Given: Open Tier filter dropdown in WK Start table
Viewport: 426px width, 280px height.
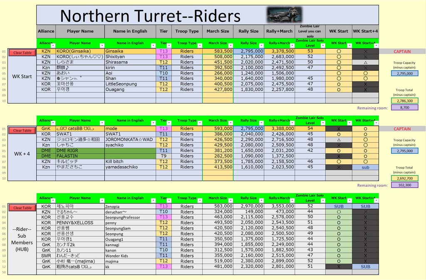Looking at the screenshot, I should 169,46.
